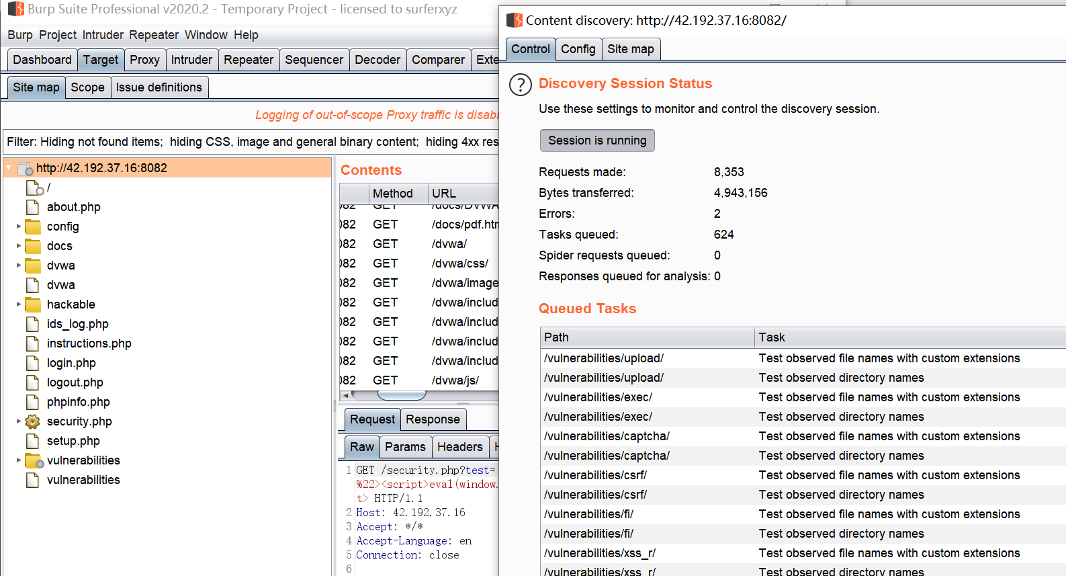Switch to the Proxy tab

coord(144,60)
